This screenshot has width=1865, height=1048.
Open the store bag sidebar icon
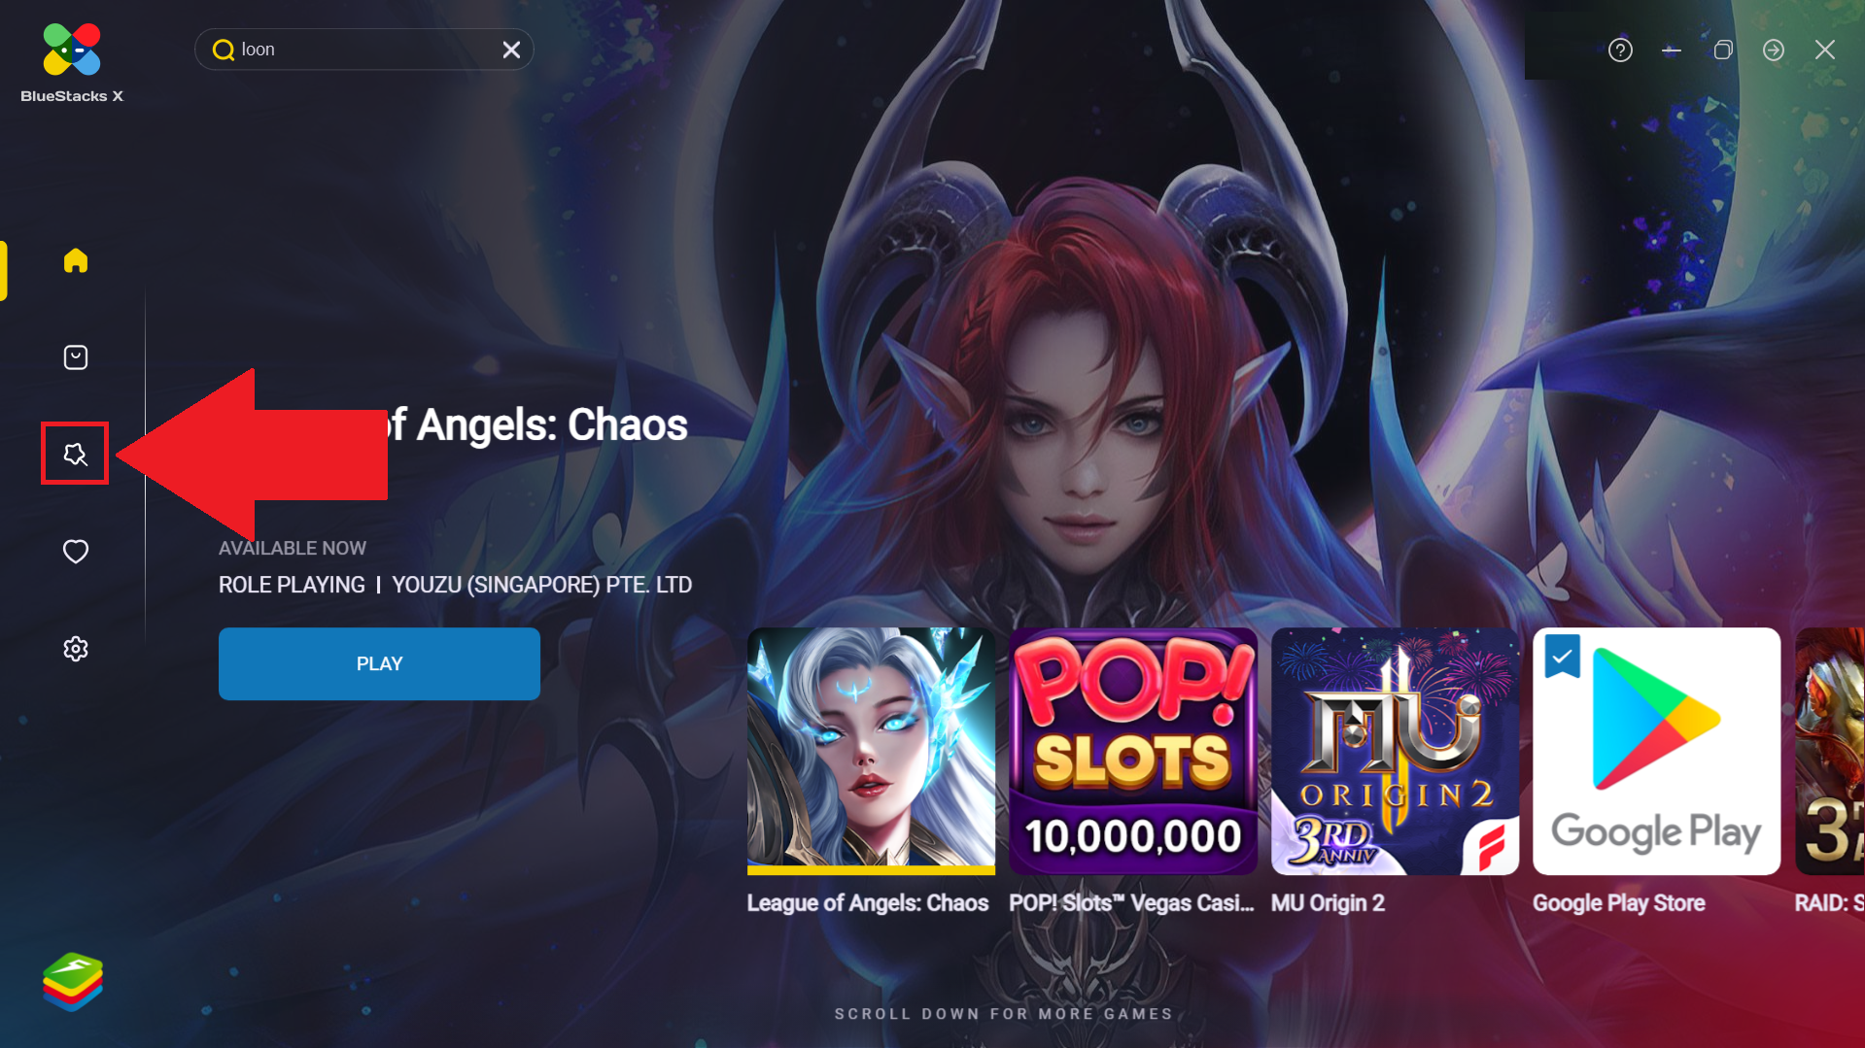(75, 357)
